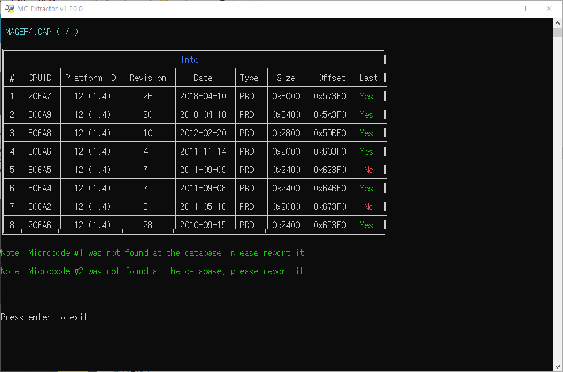Click the green Yes in the 206A6 row
This screenshot has height=372, width=563.
pos(366,225)
